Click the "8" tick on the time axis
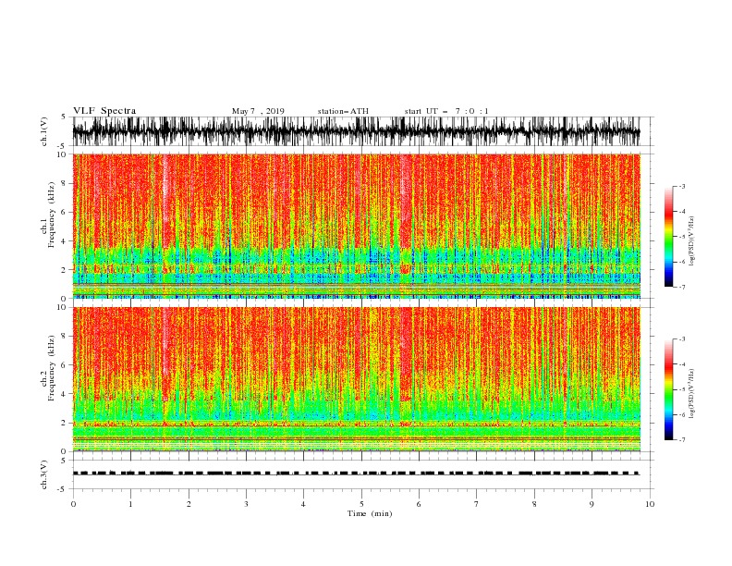The image size is (732, 566). [534, 504]
